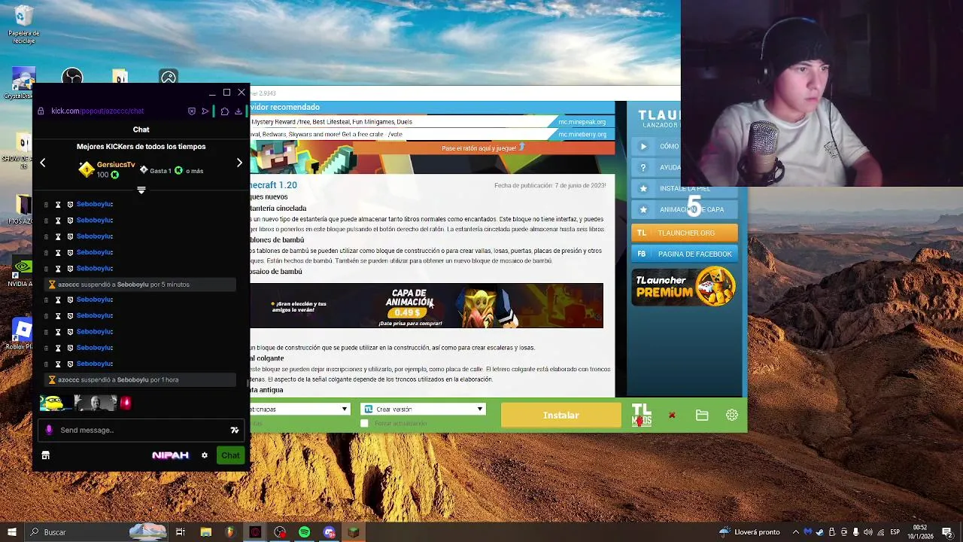The image size is (963, 542).
Task: Open the PAGINA DE FACEBOOK button
Action: pyautogui.click(x=685, y=254)
